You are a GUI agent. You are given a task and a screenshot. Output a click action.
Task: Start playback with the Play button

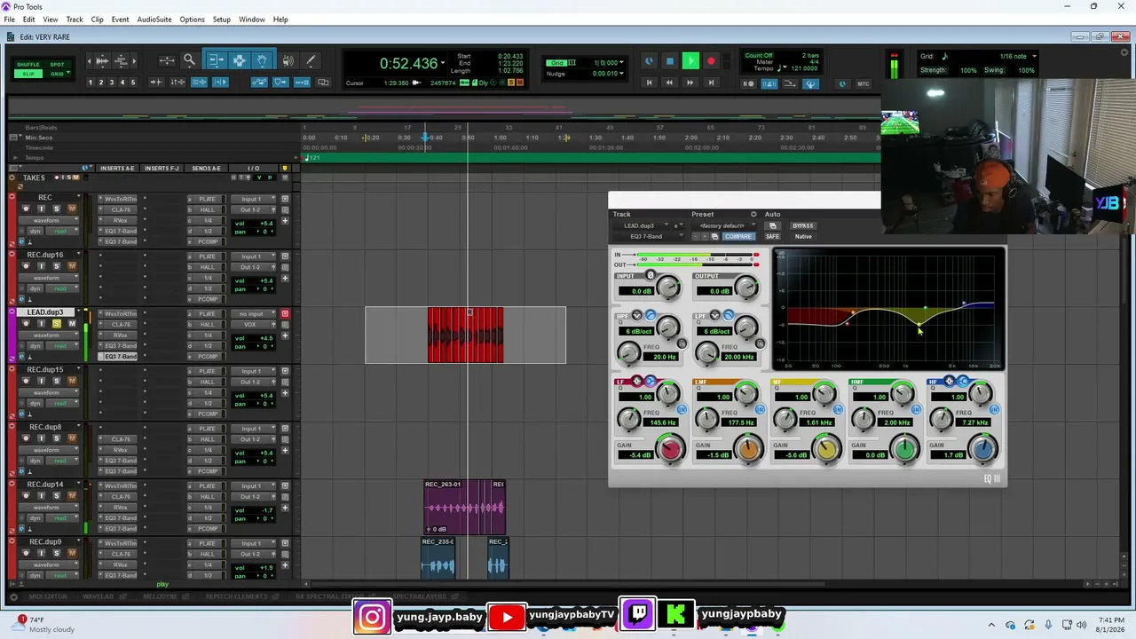(690, 61)
